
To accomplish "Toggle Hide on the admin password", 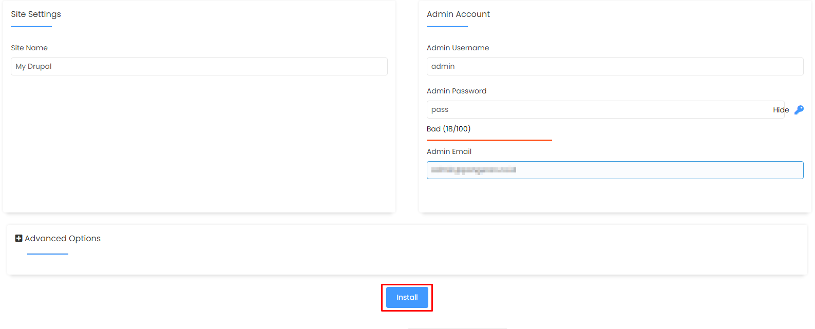I will 781,110.
